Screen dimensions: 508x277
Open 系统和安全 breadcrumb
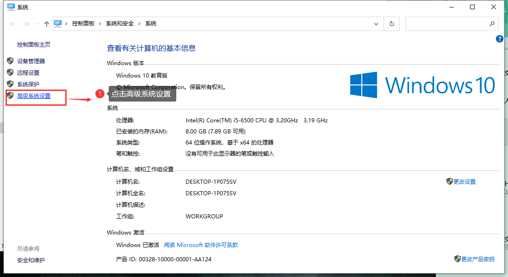tap(120, 24)
